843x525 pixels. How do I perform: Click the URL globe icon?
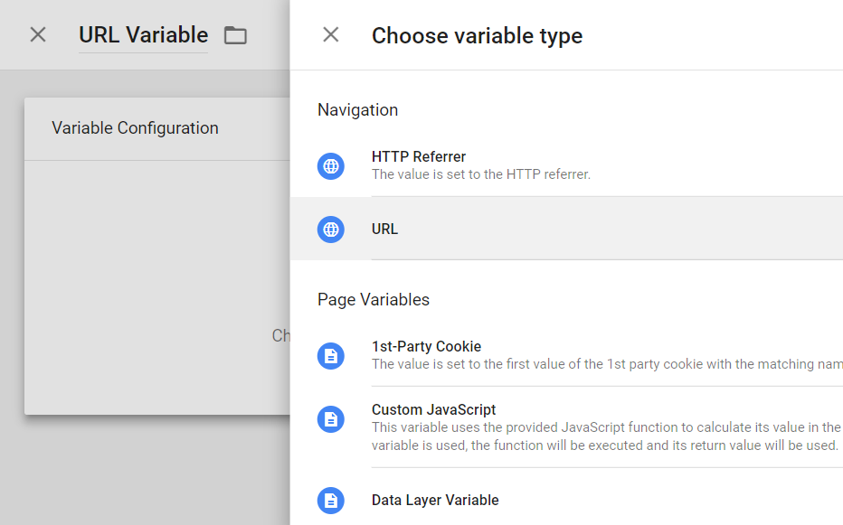point(331,229)
